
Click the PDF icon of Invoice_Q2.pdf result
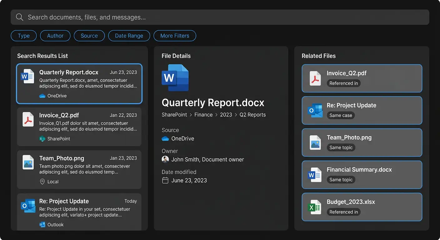coord(28,119)
